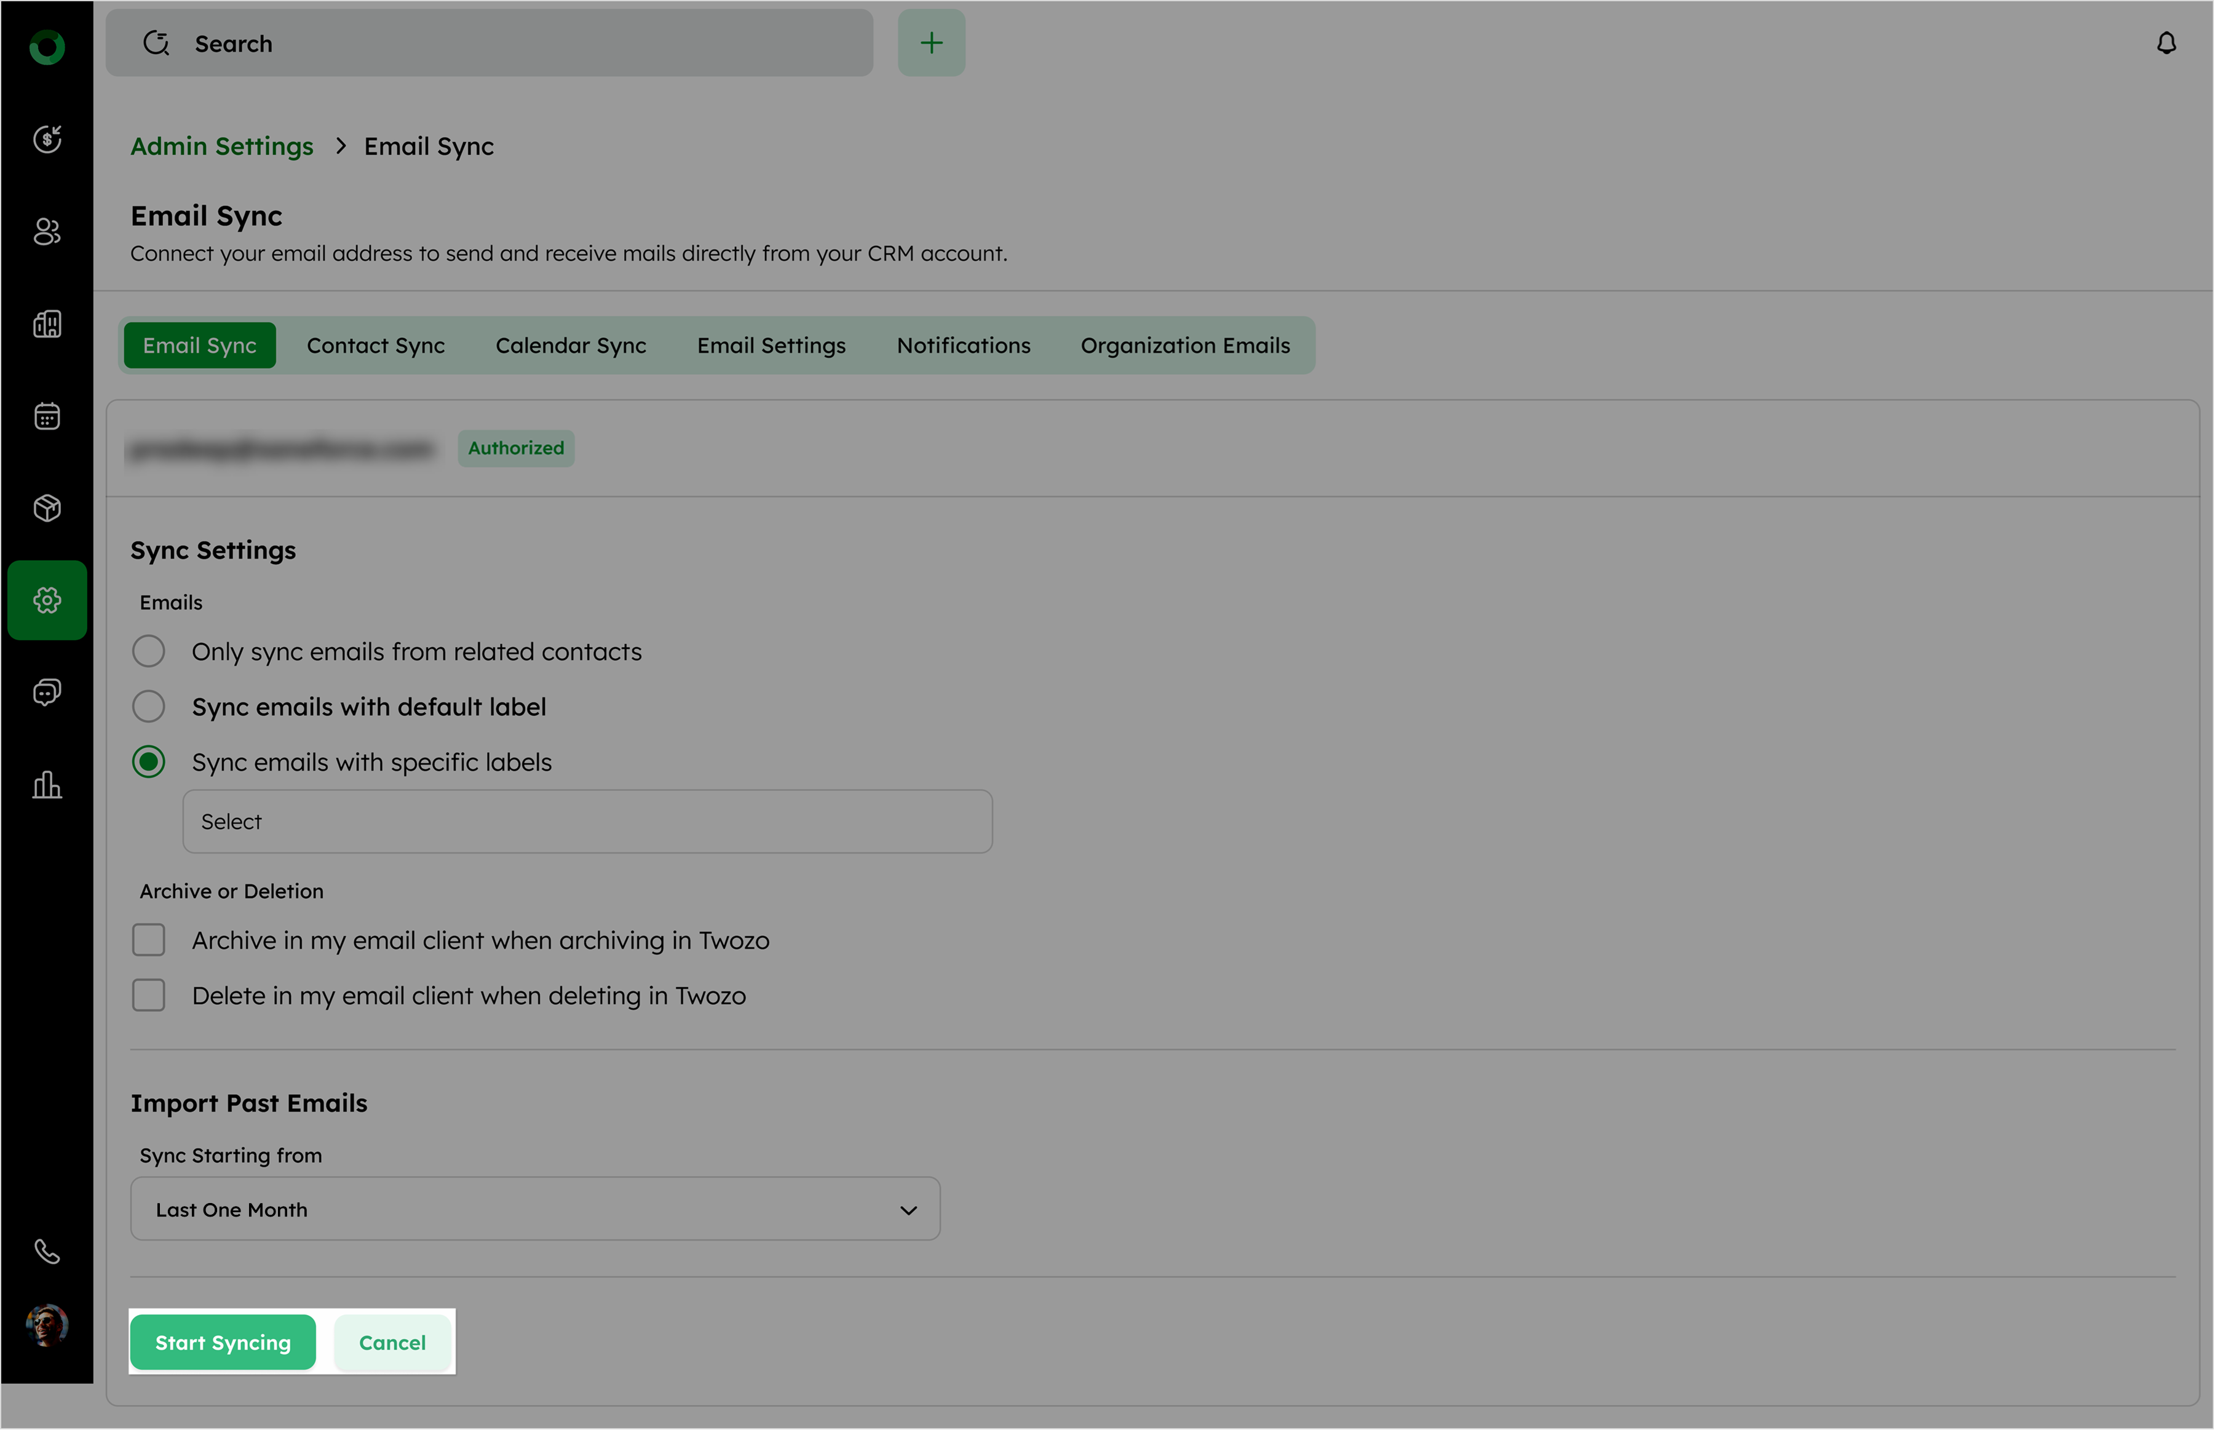Go back via Admin Settings breadcrumb link
The image size is (2215, 1430).
[221, 147]
